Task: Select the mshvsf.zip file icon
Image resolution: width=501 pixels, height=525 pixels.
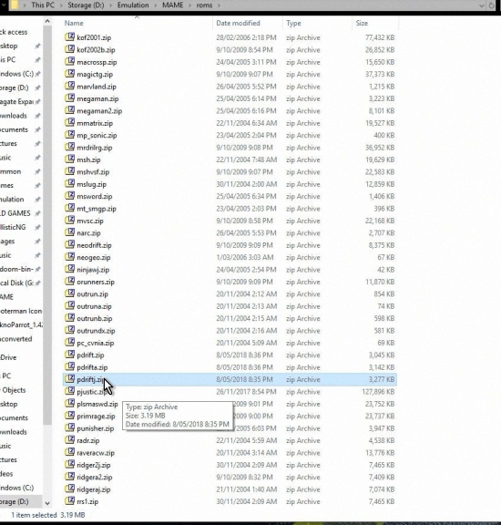Action: click(x=69, y=171)
